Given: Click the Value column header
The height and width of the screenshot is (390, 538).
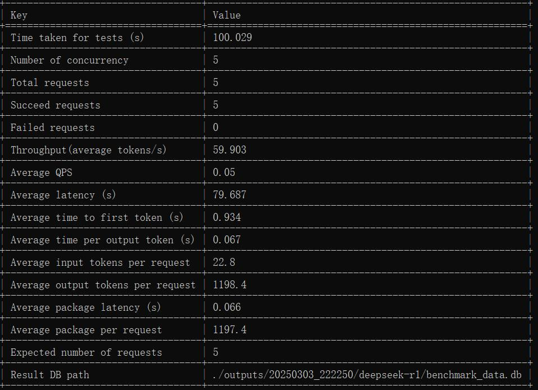Looking at the screenshot, I should pos(227,15).
